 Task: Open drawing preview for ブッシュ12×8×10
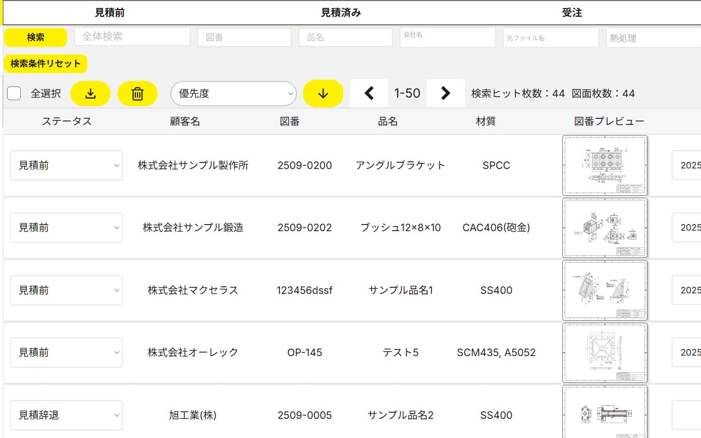605,228
